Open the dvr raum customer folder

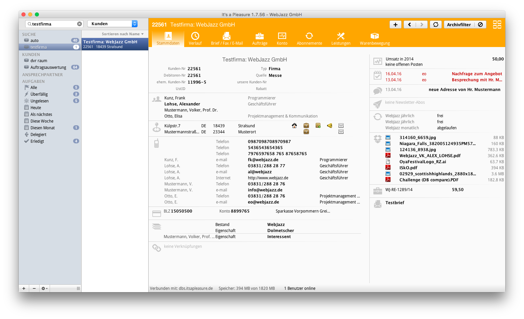coord(50,60)
